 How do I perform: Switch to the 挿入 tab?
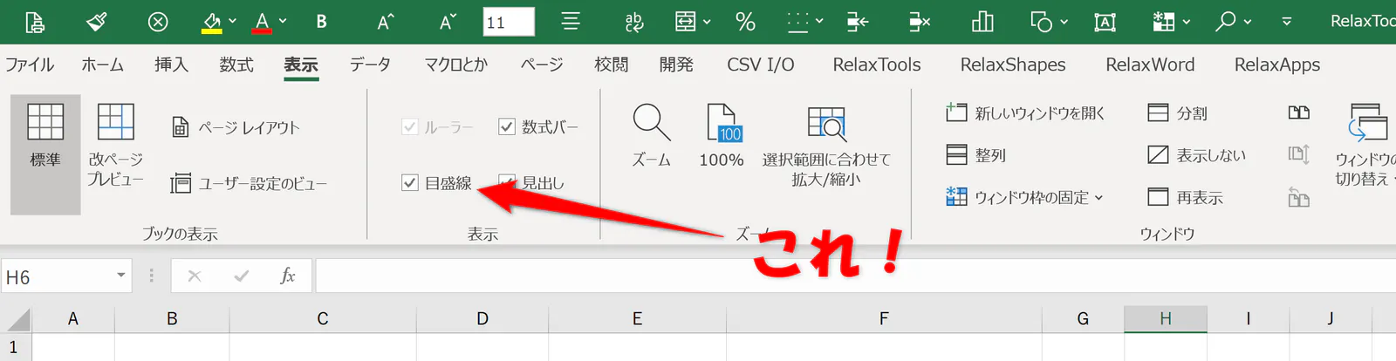pyautogui.click(x=171, y=65)
